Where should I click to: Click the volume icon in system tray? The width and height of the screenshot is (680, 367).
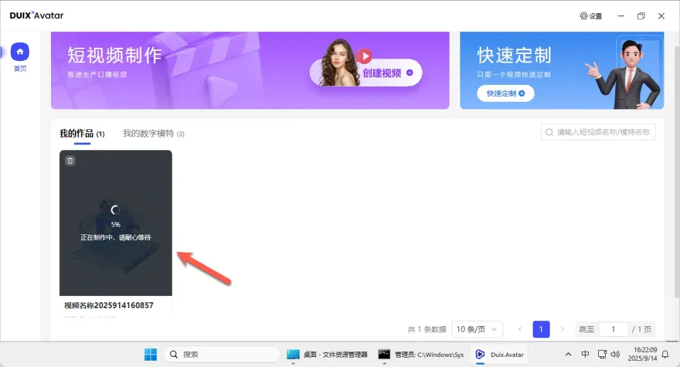click(615, 354)
